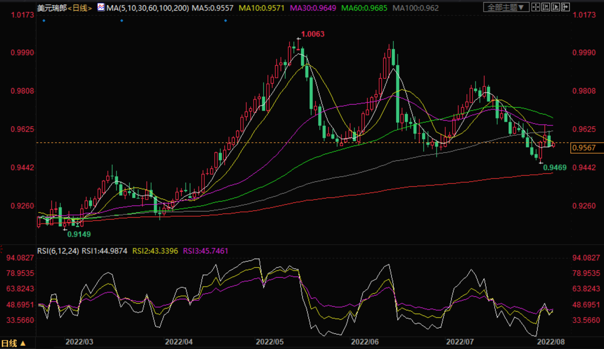Click the first blue dot marker at chart top
The height and width of the screenshot is (349, 604).
click(x=44, y=21)
